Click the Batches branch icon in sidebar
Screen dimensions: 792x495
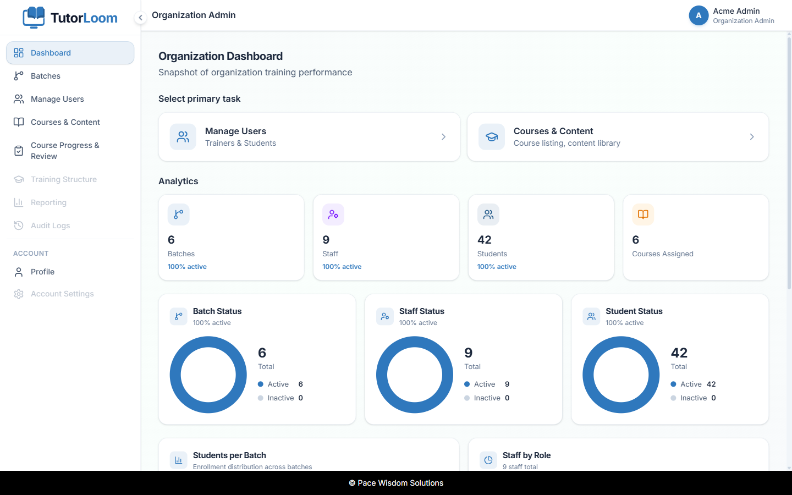coord(19,76)
